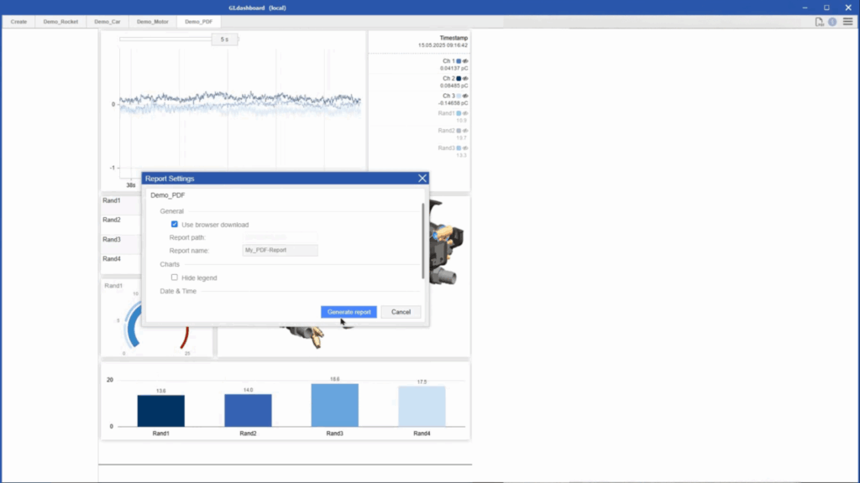Screen dimensions: 860x483
Task: Click the Timestamp value 15.05.2025 09:16:42
Action: click(x=443, y=45)
